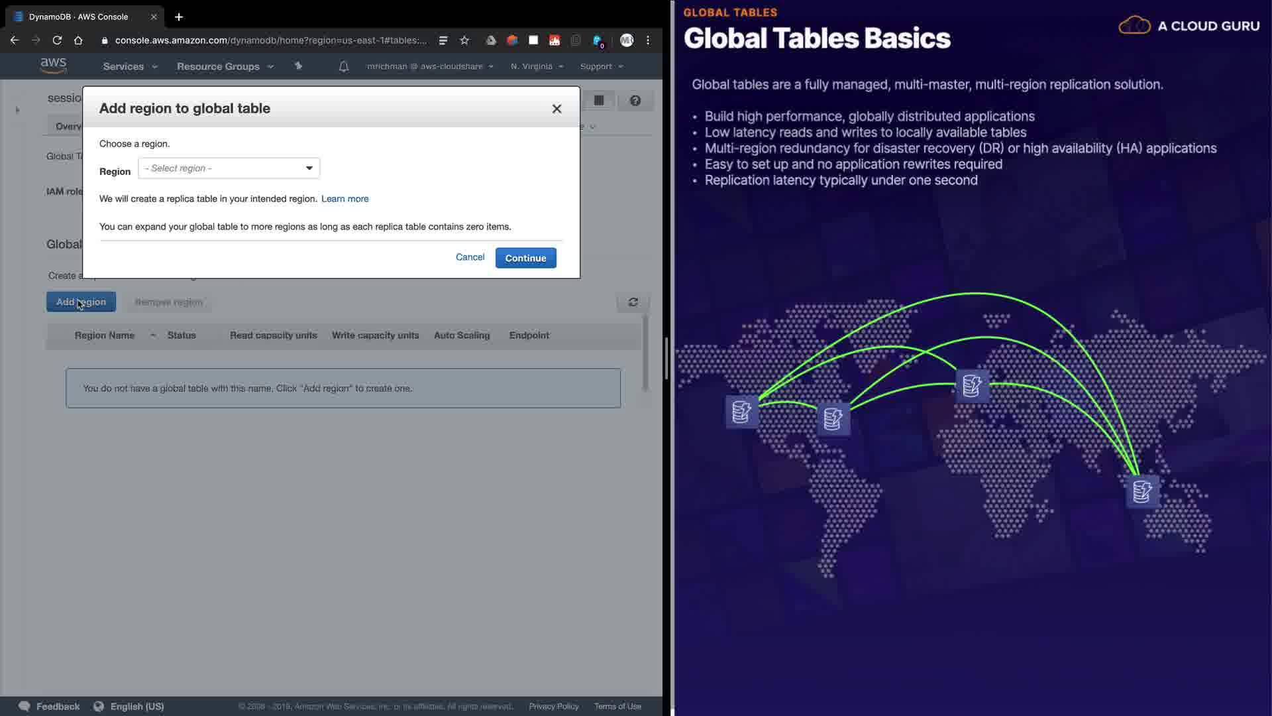1272x716 pixels.
Task: Open the Learn more link
Action: tap(344, 199)
